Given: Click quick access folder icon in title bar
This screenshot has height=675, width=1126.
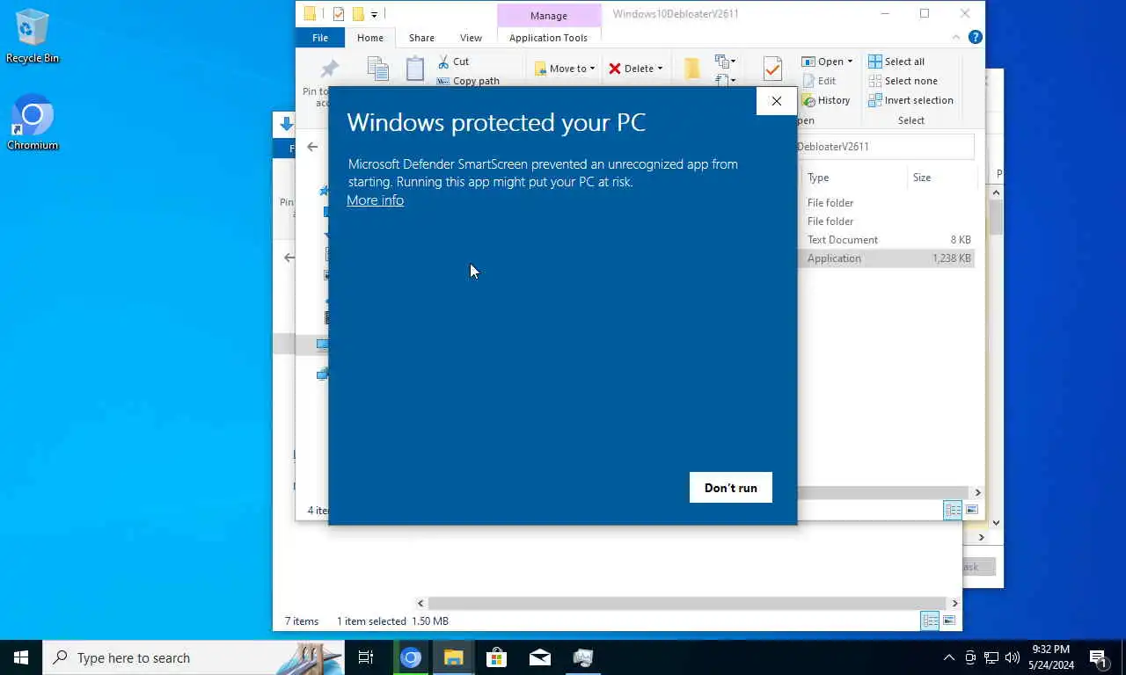Looking at the screenshot, I should click(310, 14).
